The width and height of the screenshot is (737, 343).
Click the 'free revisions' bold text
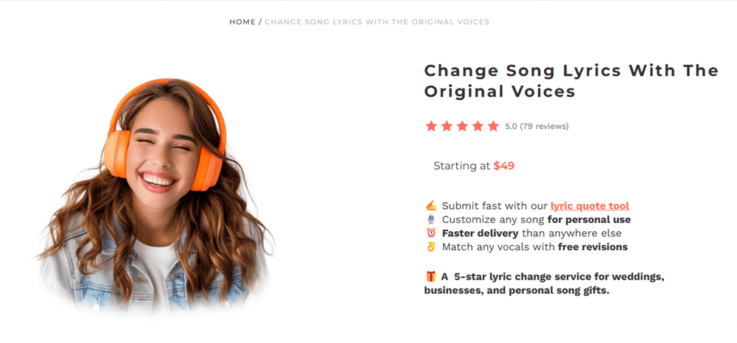(593, 247)
